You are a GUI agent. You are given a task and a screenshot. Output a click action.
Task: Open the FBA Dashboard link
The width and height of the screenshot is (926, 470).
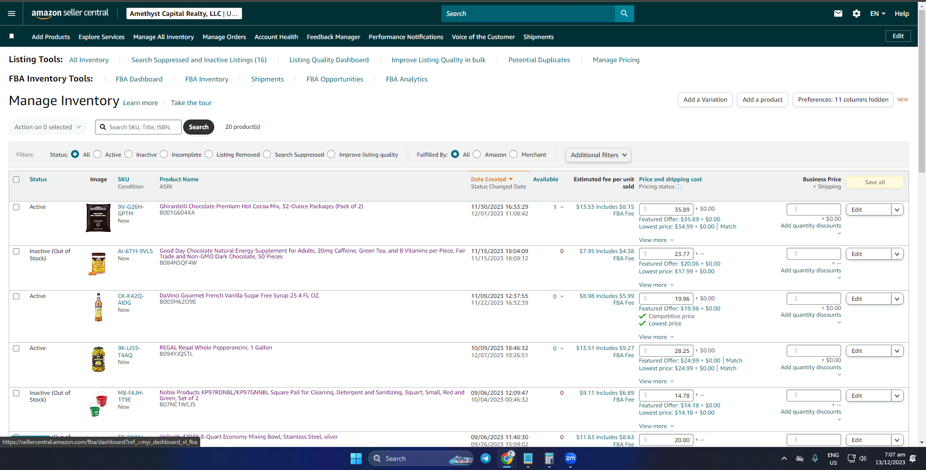[139, 79]
